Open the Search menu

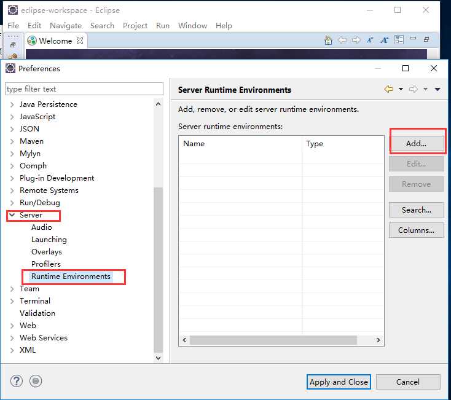click(x=102, y=26)
